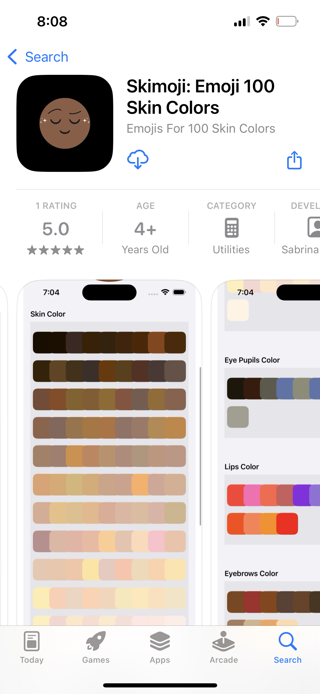Image resolution: width=320 pixels, height=694 pixels.
Task: Tap the cloud download icon to install Skimoji
Action: pos(138,160)
